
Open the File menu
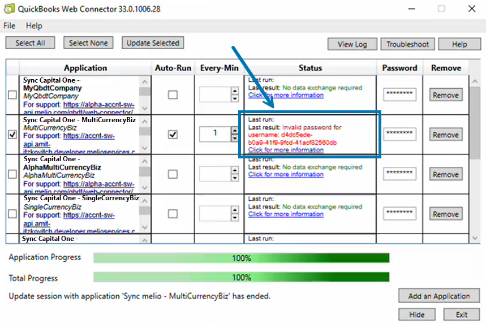click(10, 26)
